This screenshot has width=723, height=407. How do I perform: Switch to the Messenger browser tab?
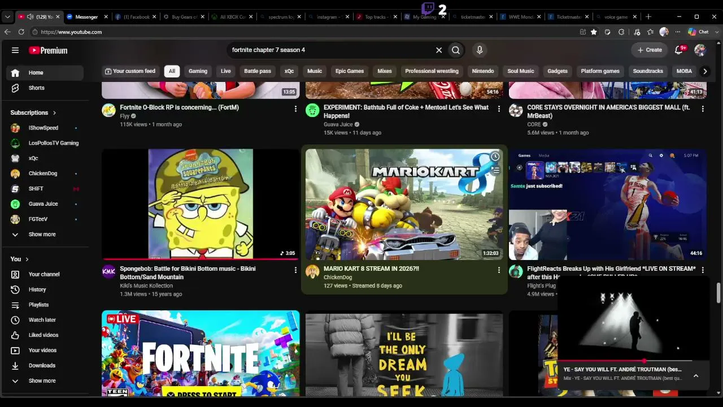tap(86, 17)
